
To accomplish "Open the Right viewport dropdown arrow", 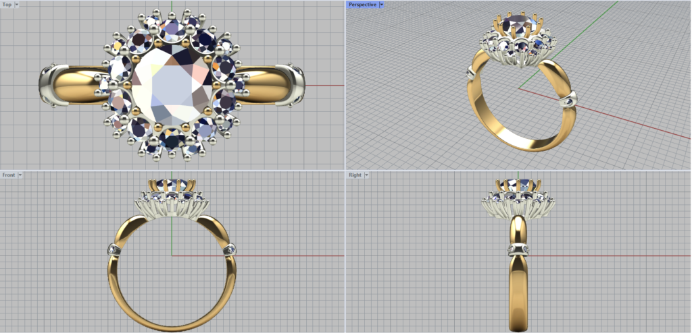I will (366, 175).
